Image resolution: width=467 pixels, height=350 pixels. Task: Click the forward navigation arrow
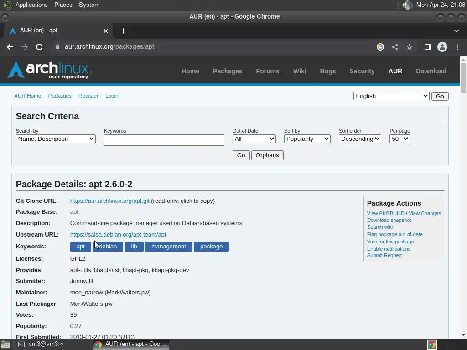point(25,47)
